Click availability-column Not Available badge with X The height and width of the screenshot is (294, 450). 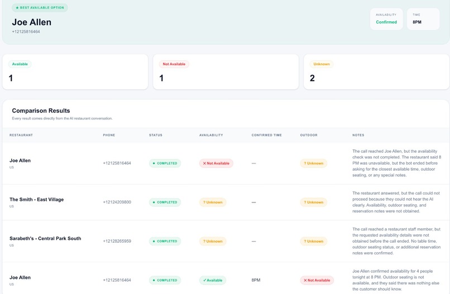pos(216,163)
